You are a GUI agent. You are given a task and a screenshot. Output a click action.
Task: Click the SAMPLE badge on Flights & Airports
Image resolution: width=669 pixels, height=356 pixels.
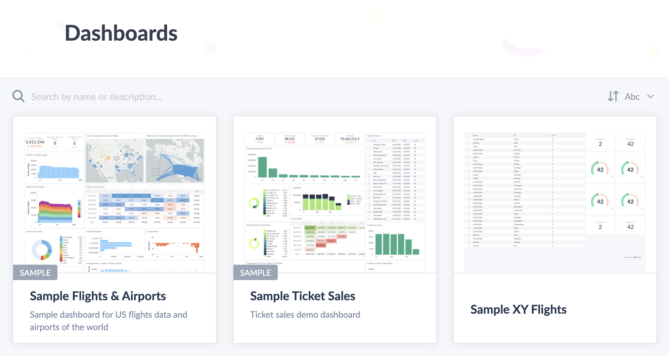35,273
